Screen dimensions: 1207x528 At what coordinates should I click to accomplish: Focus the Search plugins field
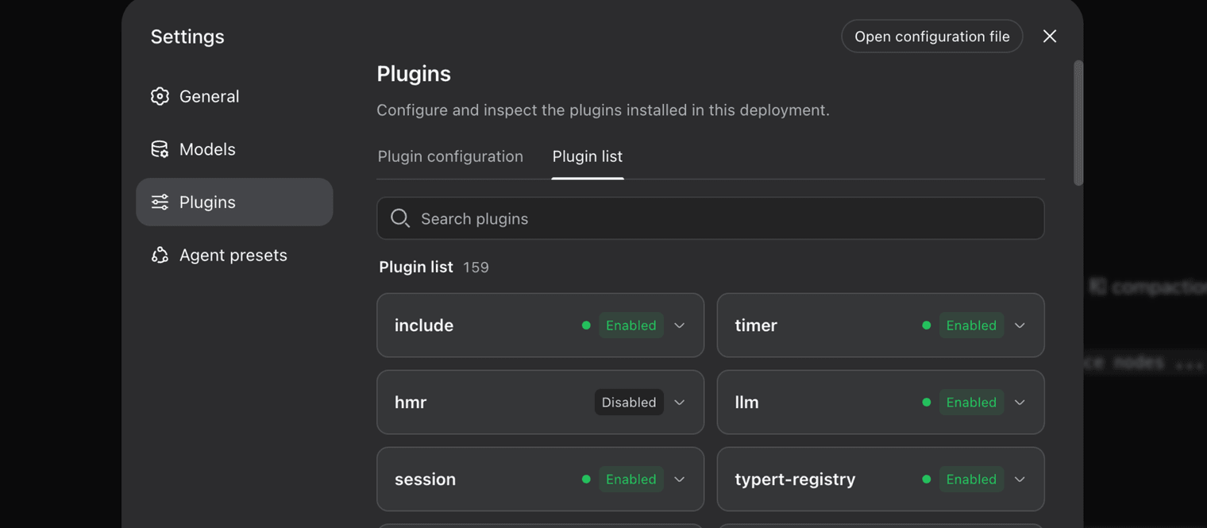coord(711,218)
